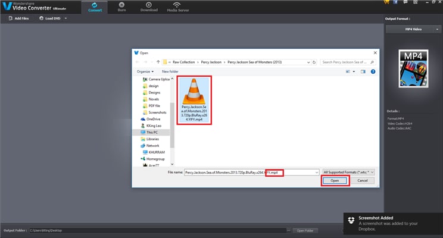Select Homegroup in the navigation tree
Image resolution: width=443 pixels, height=238 pixels.
pos(152,159)
